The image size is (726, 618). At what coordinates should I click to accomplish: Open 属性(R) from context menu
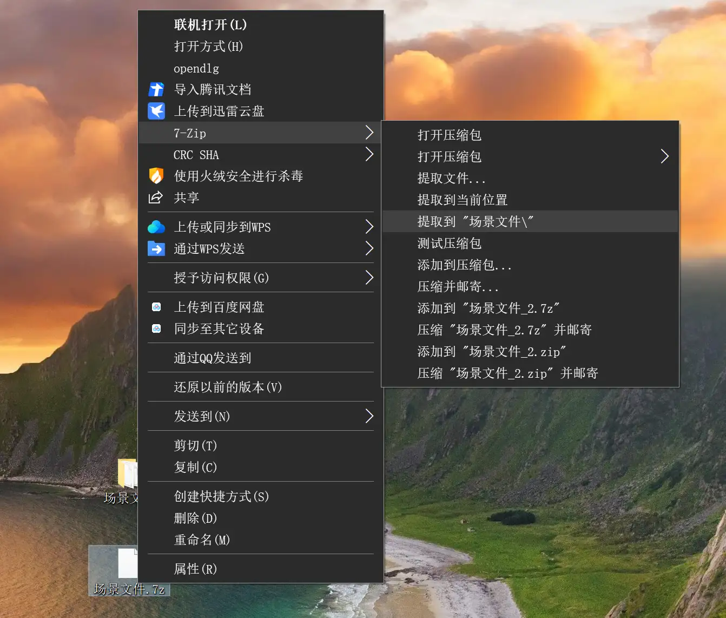(195, 569)
